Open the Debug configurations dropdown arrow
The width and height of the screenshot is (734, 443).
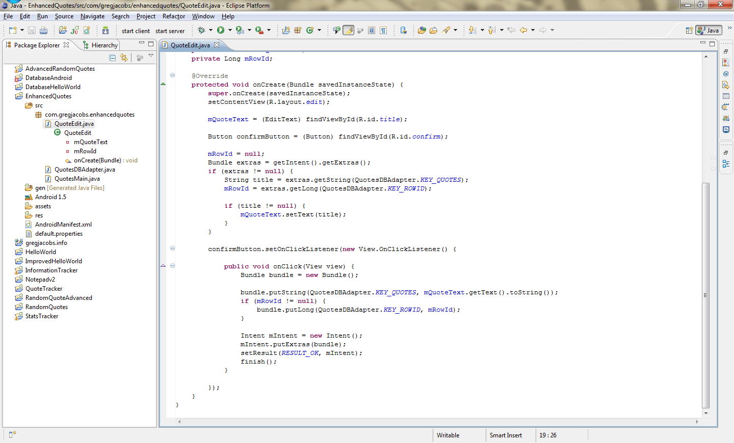211,31
